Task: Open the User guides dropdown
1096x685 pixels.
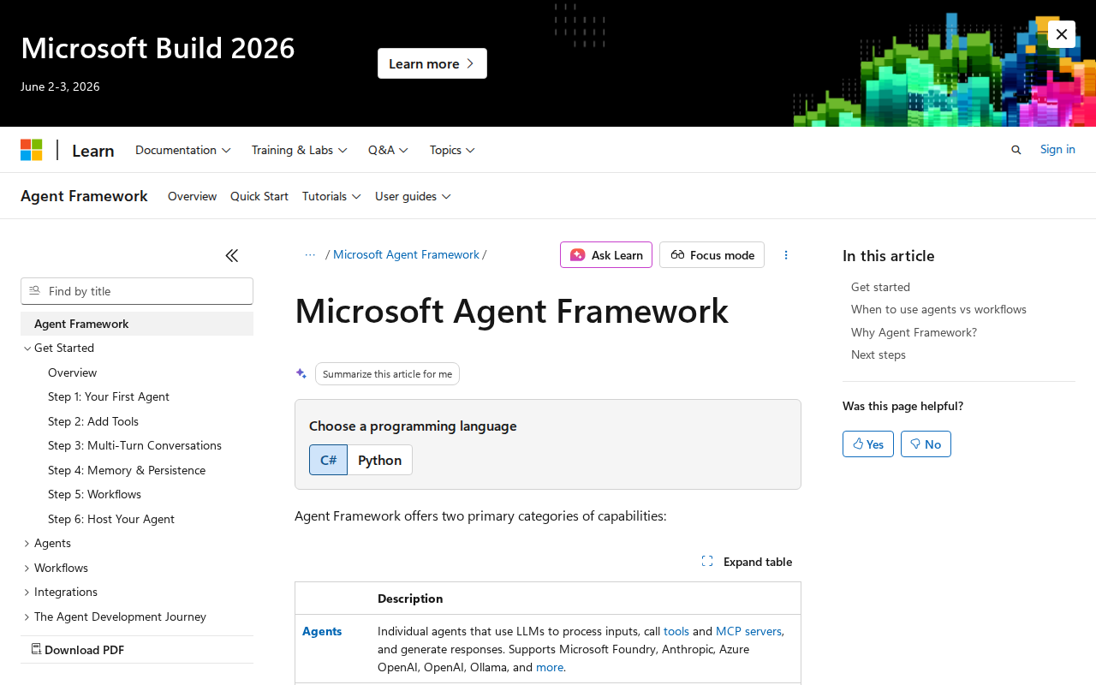Action: [x=413, y=196]
